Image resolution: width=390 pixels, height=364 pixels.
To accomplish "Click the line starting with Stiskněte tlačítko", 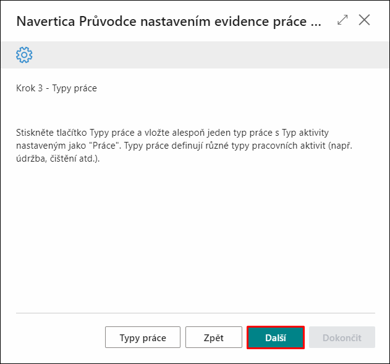I will pyautogui.click(x=172, y=133).
